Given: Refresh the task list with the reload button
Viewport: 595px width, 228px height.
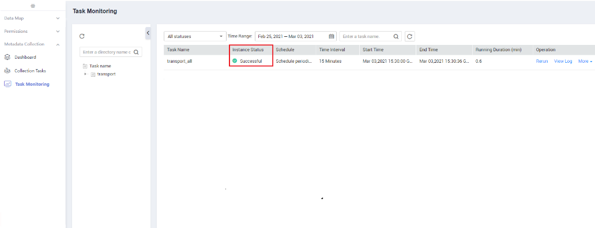Looking at the screenshot, I should pyautogui.click(x=409, y=36).
